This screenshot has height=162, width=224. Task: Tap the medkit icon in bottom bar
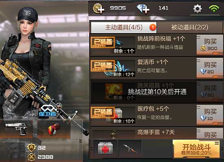pyautogui.click(x=105, y=149)
